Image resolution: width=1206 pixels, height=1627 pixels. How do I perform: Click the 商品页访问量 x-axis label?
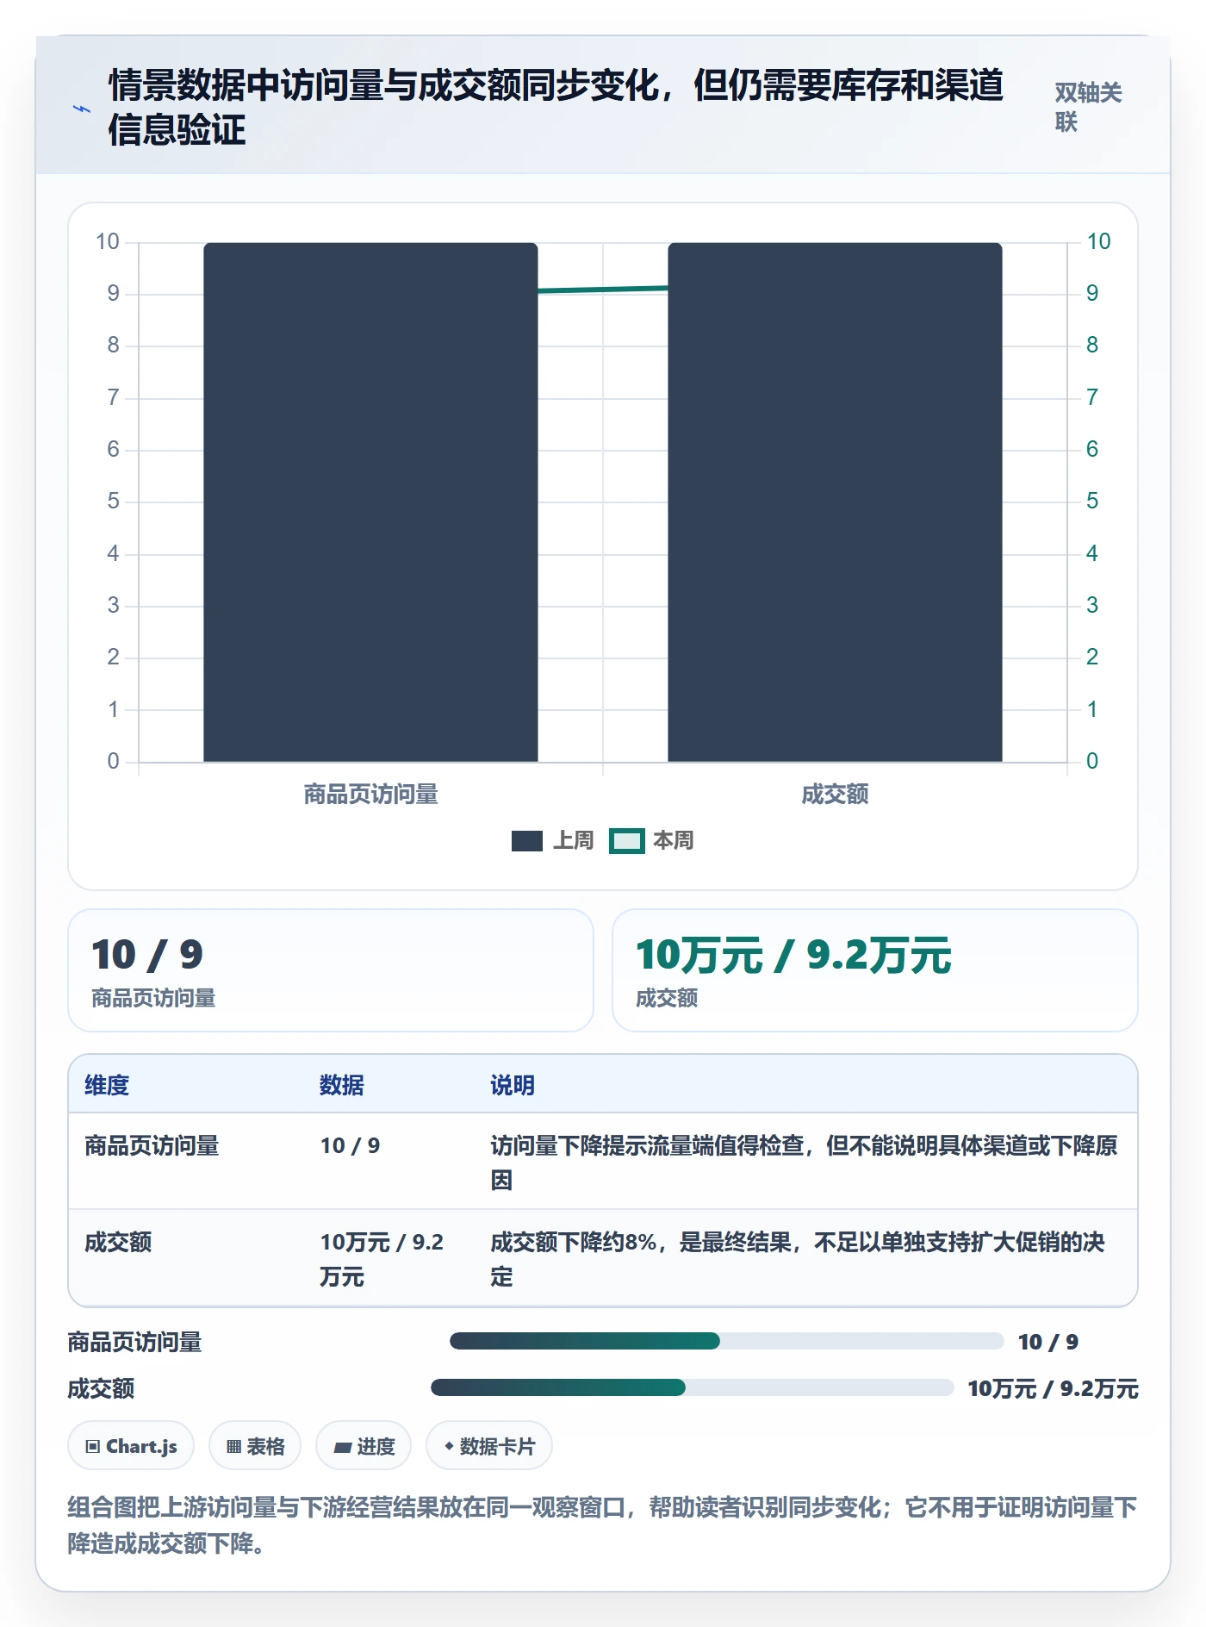(370, 794)
